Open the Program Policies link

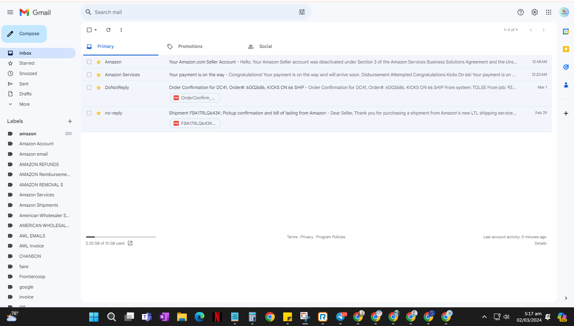tap(331, 237)
